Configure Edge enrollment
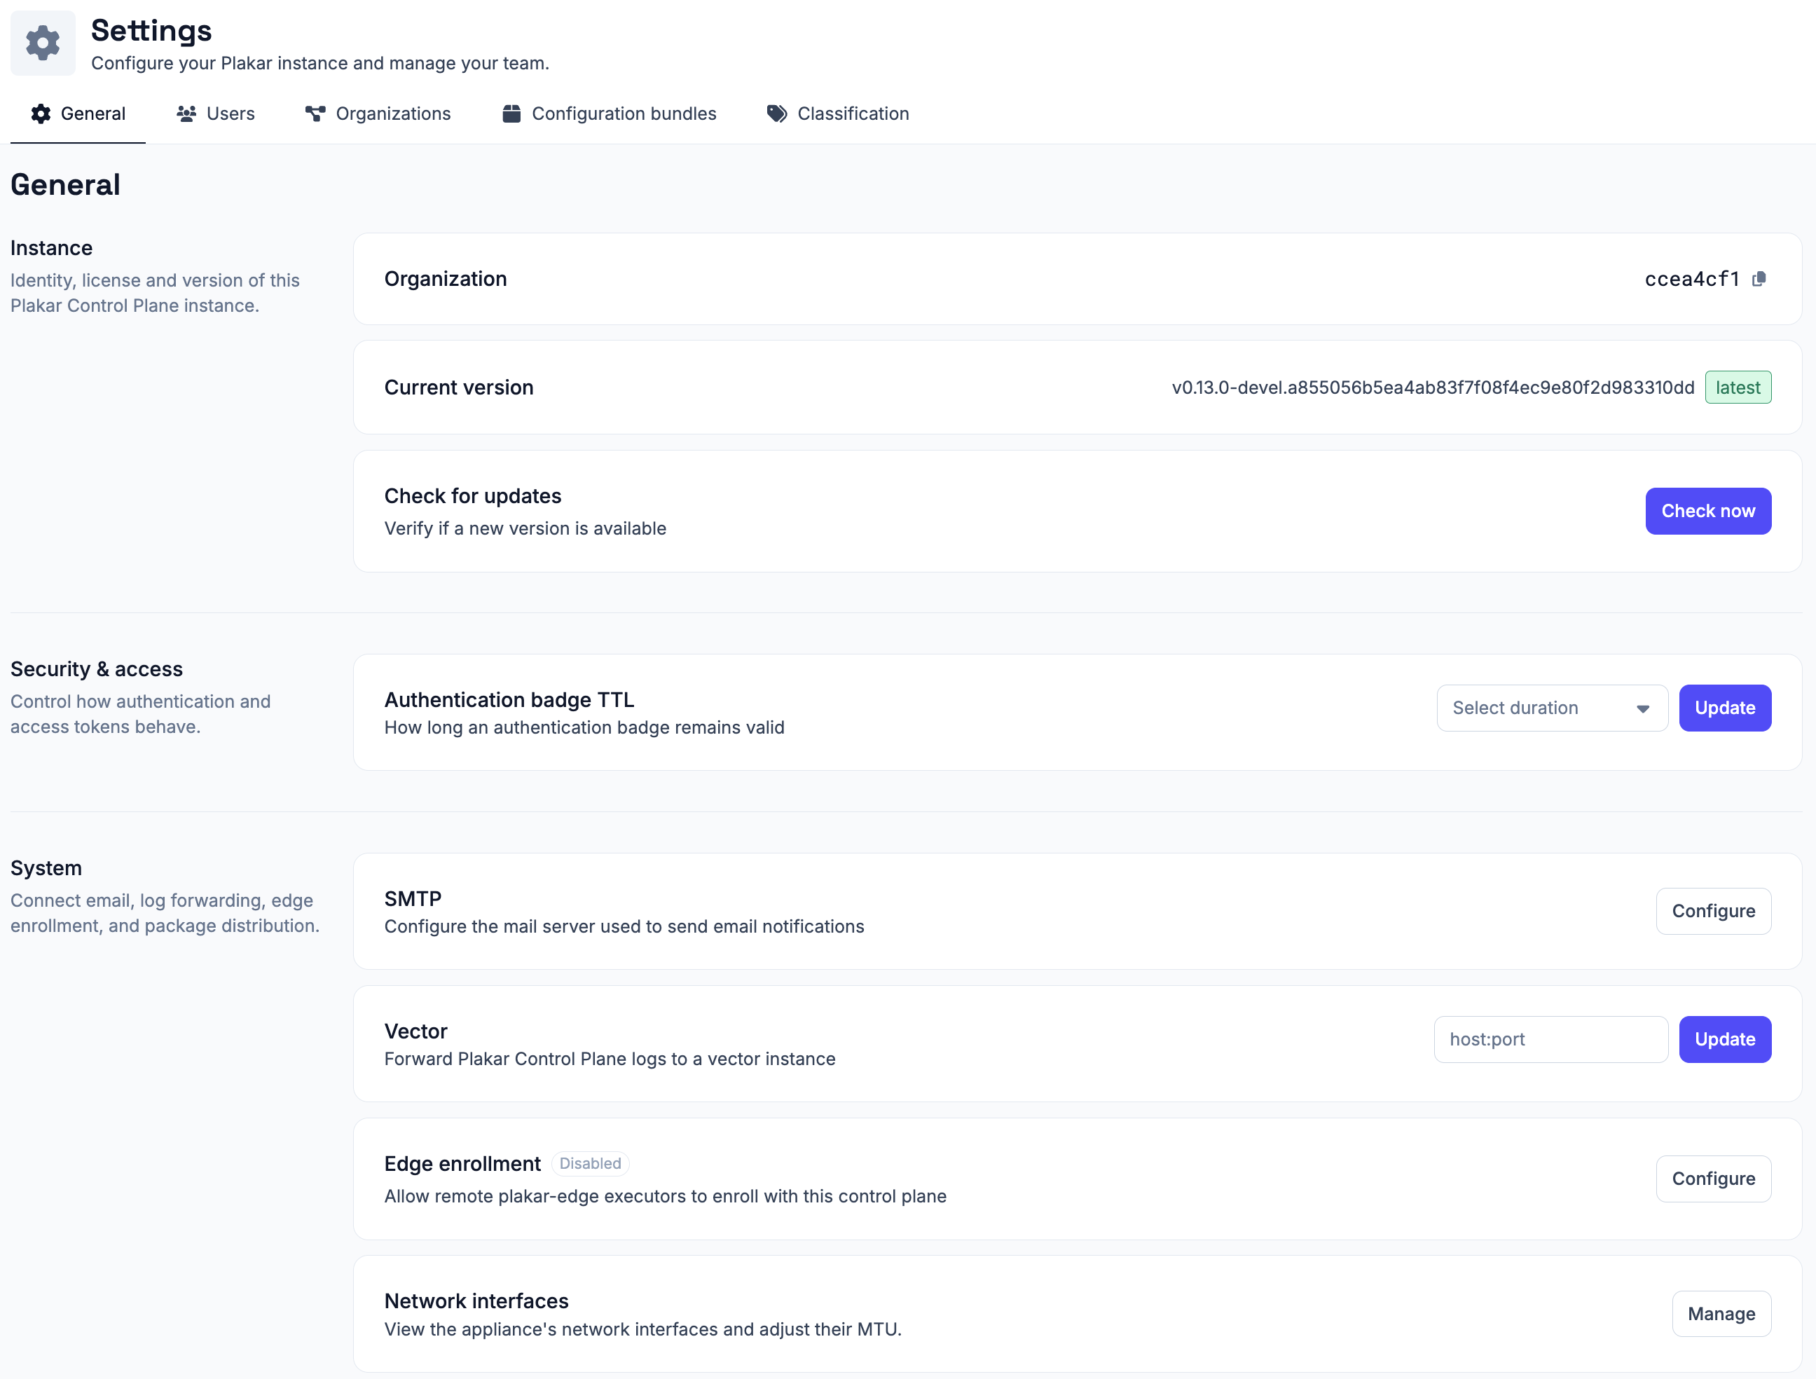Image resolution: width=1816 pixels, height=1379 pixels. pos(1714,1179)
